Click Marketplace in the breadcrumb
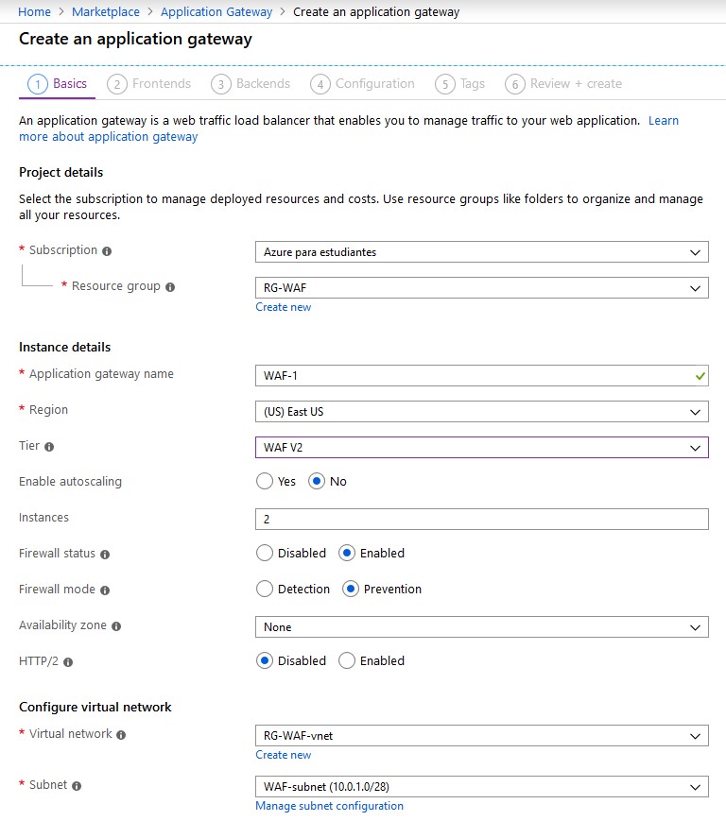Image resolution: width=726 pixels, height=821 pixels. coord(105,12)
